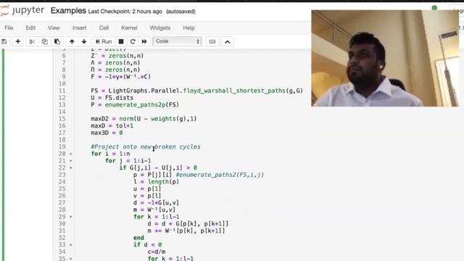Image resolution: width=464 pixels, height=261 pixels.
Task: Run the current cell
Action: click(x=104, y=42)
